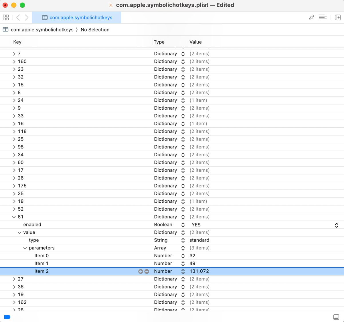This screenshot has width=344, height=322.
Task: Click the file icon in the window title
Action: [111, 5]
